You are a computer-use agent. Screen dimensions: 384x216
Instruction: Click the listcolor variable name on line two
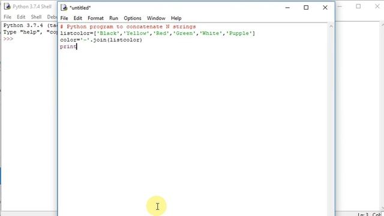[76, 34]
